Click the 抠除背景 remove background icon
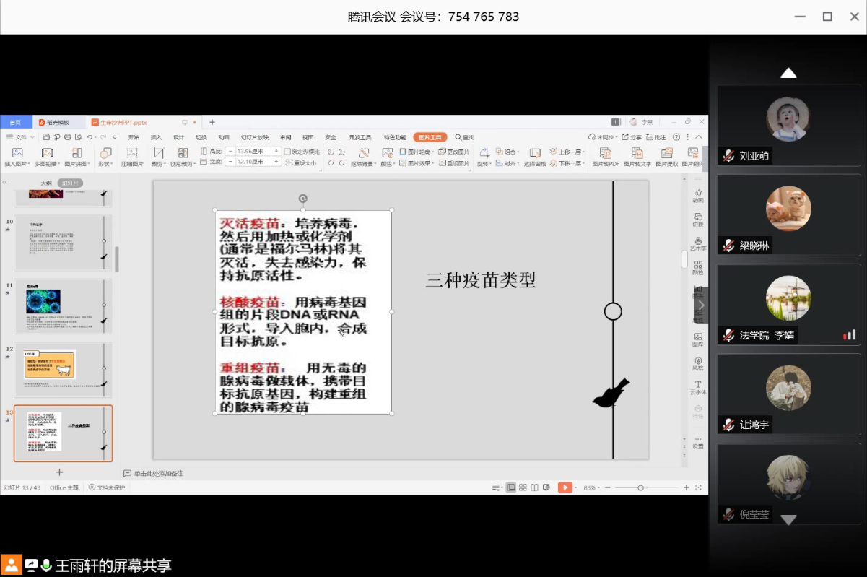 (x=363, y=153)
